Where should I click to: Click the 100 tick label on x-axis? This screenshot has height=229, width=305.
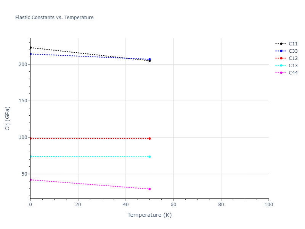click(268, 205)
